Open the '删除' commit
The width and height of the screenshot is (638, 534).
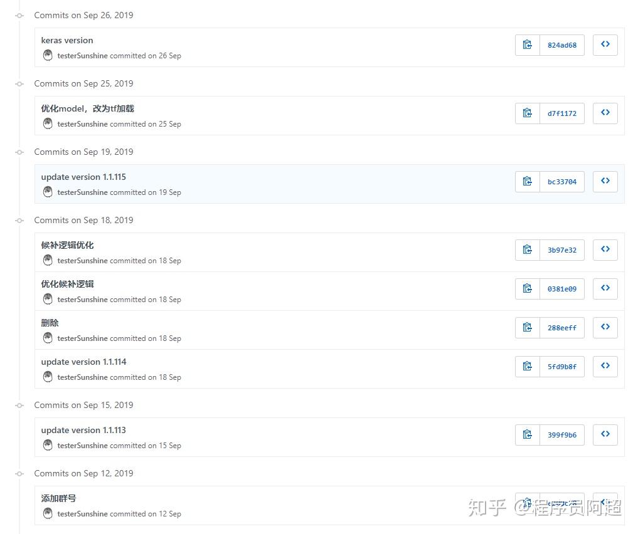click(x=50, y=323)
